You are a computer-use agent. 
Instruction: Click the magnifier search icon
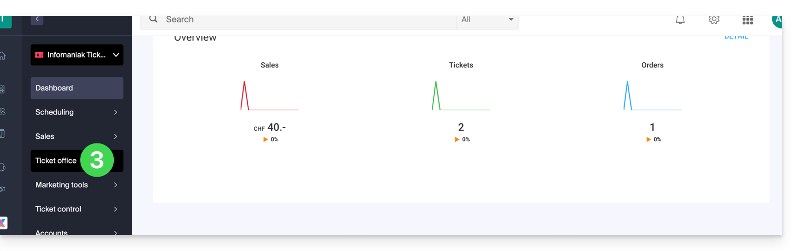[x=153, y=19]
